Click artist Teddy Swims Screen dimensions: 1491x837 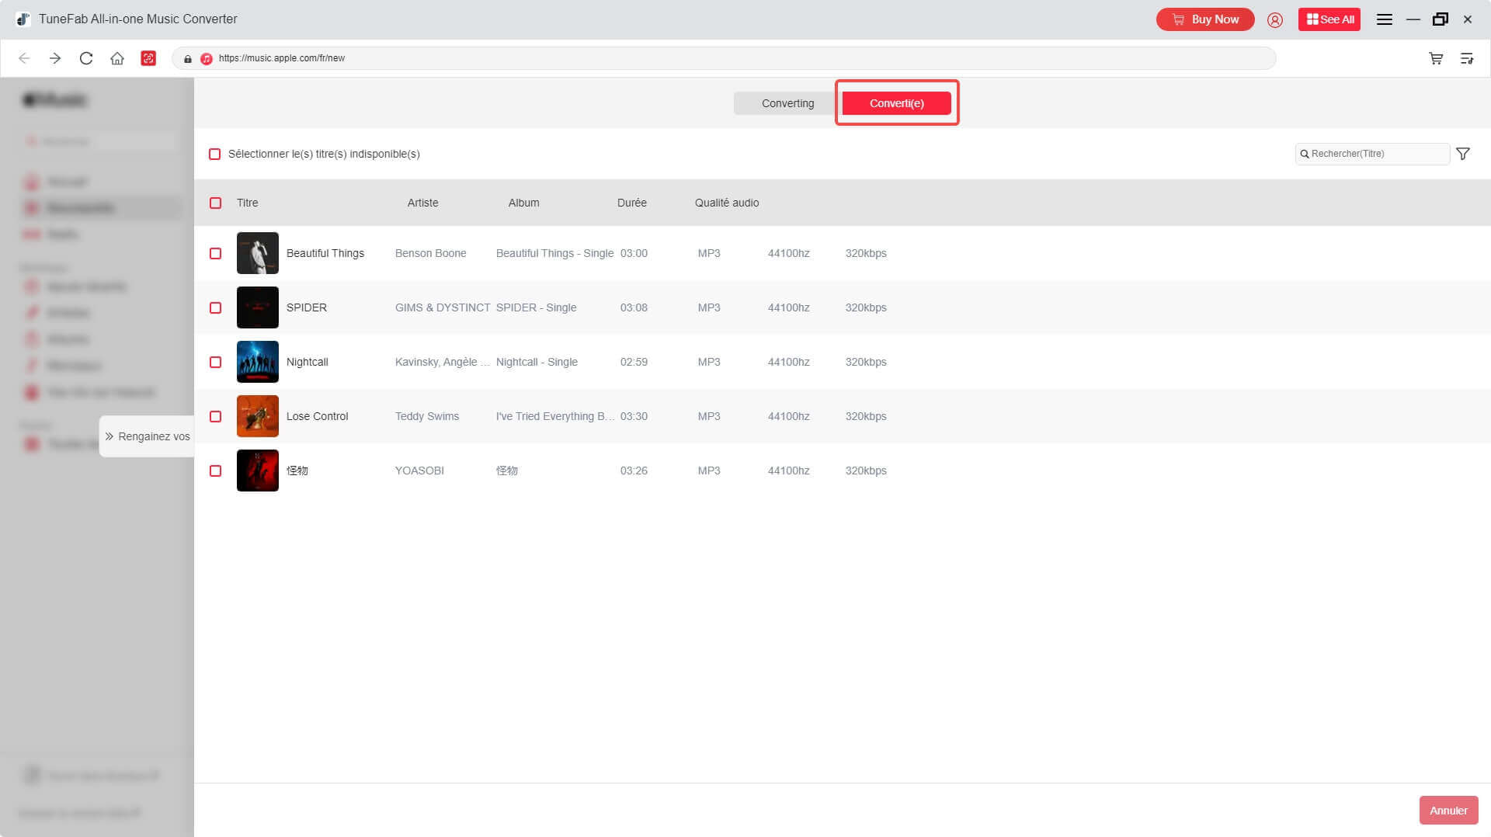(427, 416)
